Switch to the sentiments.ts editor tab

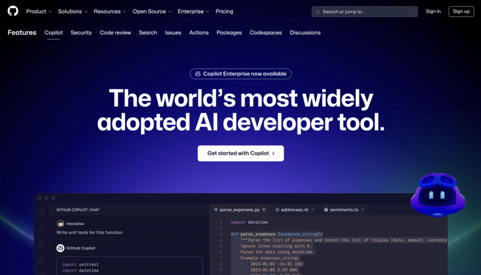point(344,210)
